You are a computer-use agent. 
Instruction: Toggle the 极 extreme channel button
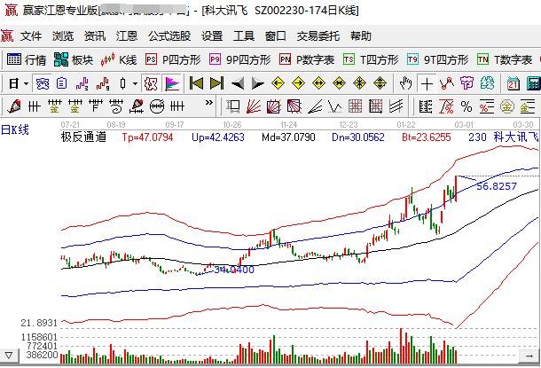[151, 83]
